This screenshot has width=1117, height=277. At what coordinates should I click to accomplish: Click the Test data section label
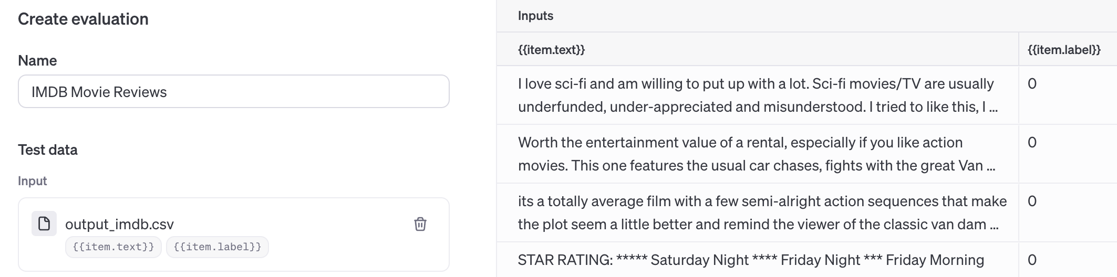tap(48, 150)
